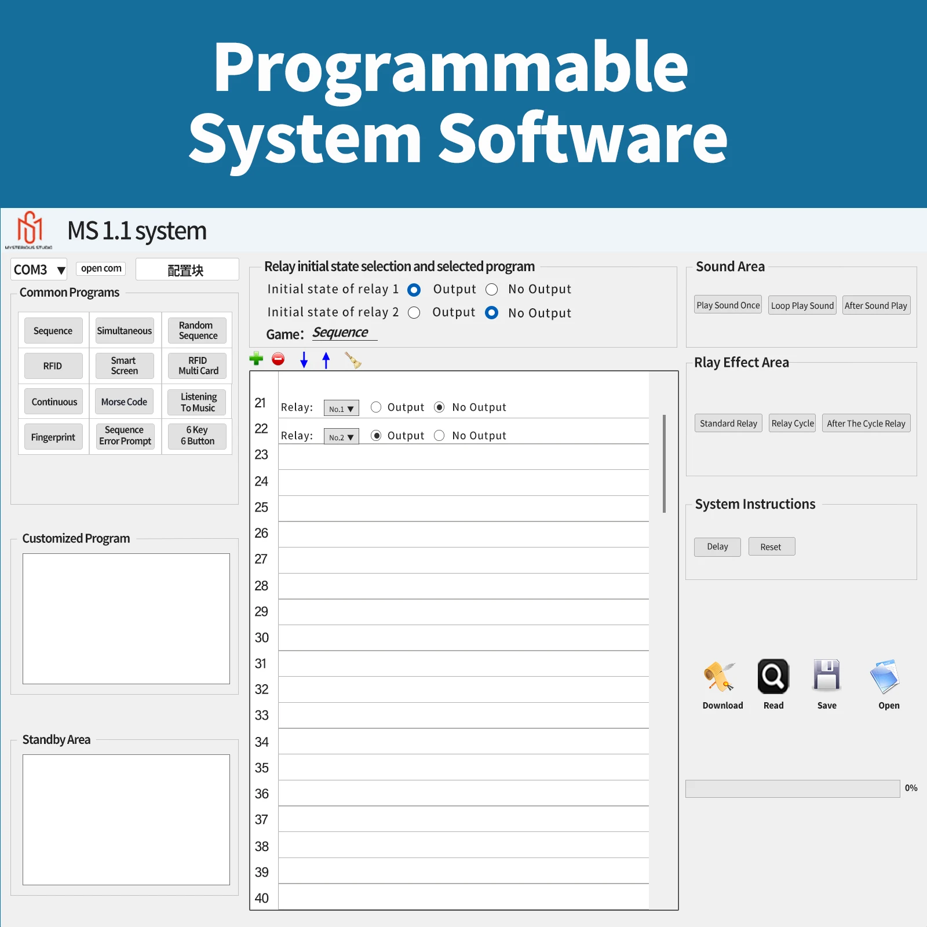The image size is (927, 927).
Task: Select Output for initial relay 2
Action: [414, 313]
